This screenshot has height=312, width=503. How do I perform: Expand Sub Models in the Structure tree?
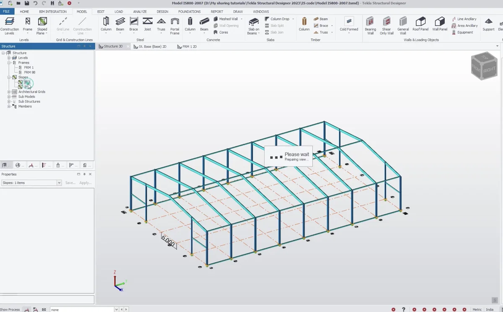coord(9,96)
